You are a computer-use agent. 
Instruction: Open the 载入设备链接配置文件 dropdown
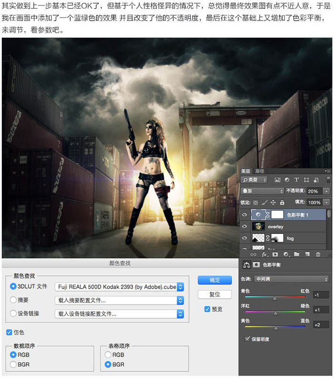coord(119,314)
